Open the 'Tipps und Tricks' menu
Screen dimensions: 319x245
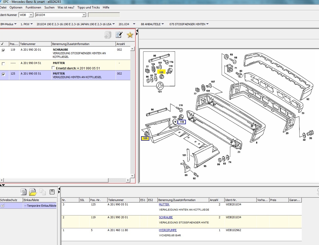click(x=88, y=7)
